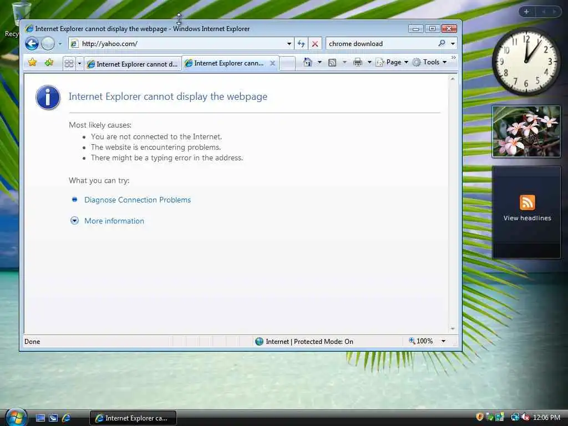Click the Print toolbar icon

pyautogui.click(x=358, y=62)
